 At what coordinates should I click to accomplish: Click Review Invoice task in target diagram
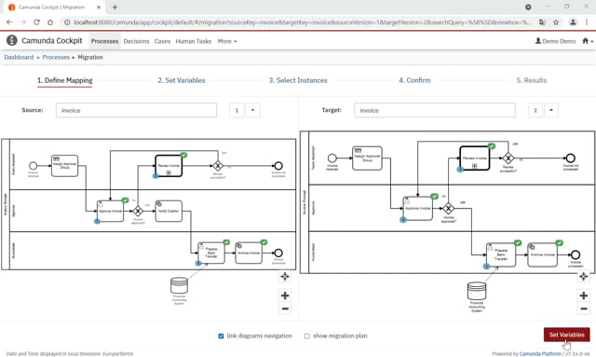(475, 158)
